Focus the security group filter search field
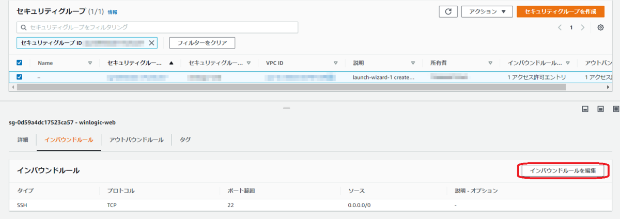 [x=157, y=27]
